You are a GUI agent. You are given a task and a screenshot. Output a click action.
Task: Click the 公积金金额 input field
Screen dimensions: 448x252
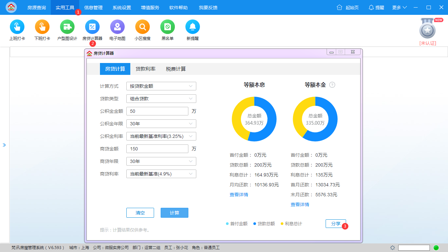click(157, 111)
